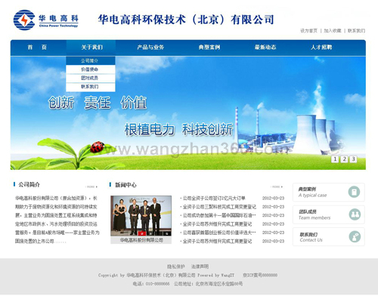Switch banner to slide 3

point(353,159)
